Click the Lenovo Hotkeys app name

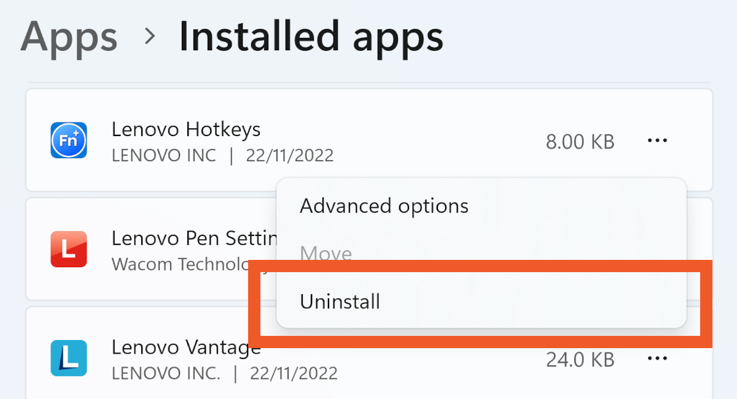pyautogui.click(x=185, y=129)
